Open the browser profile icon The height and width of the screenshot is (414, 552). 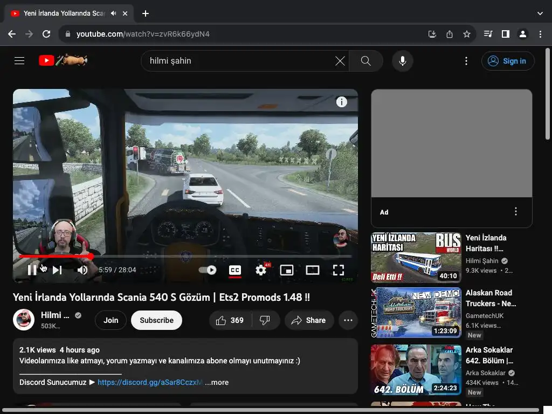[523, 34]
